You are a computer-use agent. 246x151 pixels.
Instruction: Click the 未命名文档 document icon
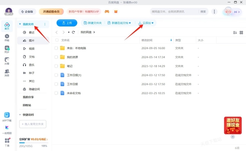pyautogui.click(x=62, y=93)
